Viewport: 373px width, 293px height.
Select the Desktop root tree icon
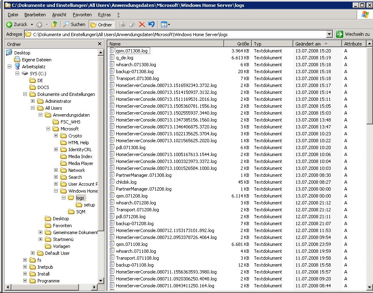point(9,52)
